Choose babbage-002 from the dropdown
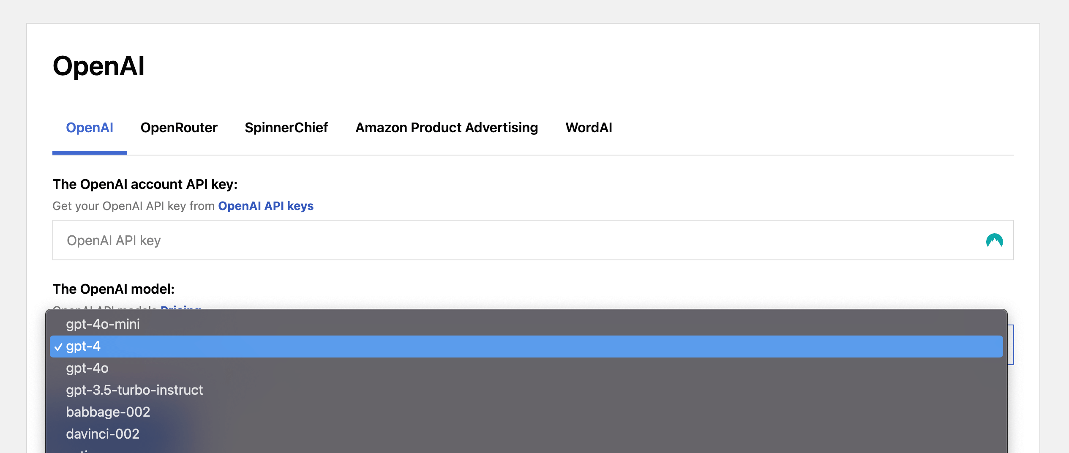The height and width of the screenshot is (453, 1069). (108, 412)
